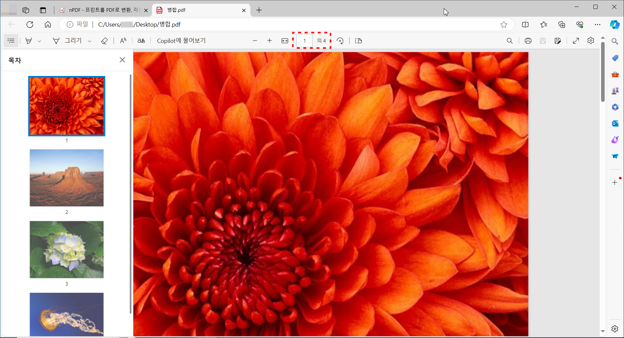Activate the read aloud icon
The height and width of the screenshot is (338, 624).
click(x=123, y=41)
